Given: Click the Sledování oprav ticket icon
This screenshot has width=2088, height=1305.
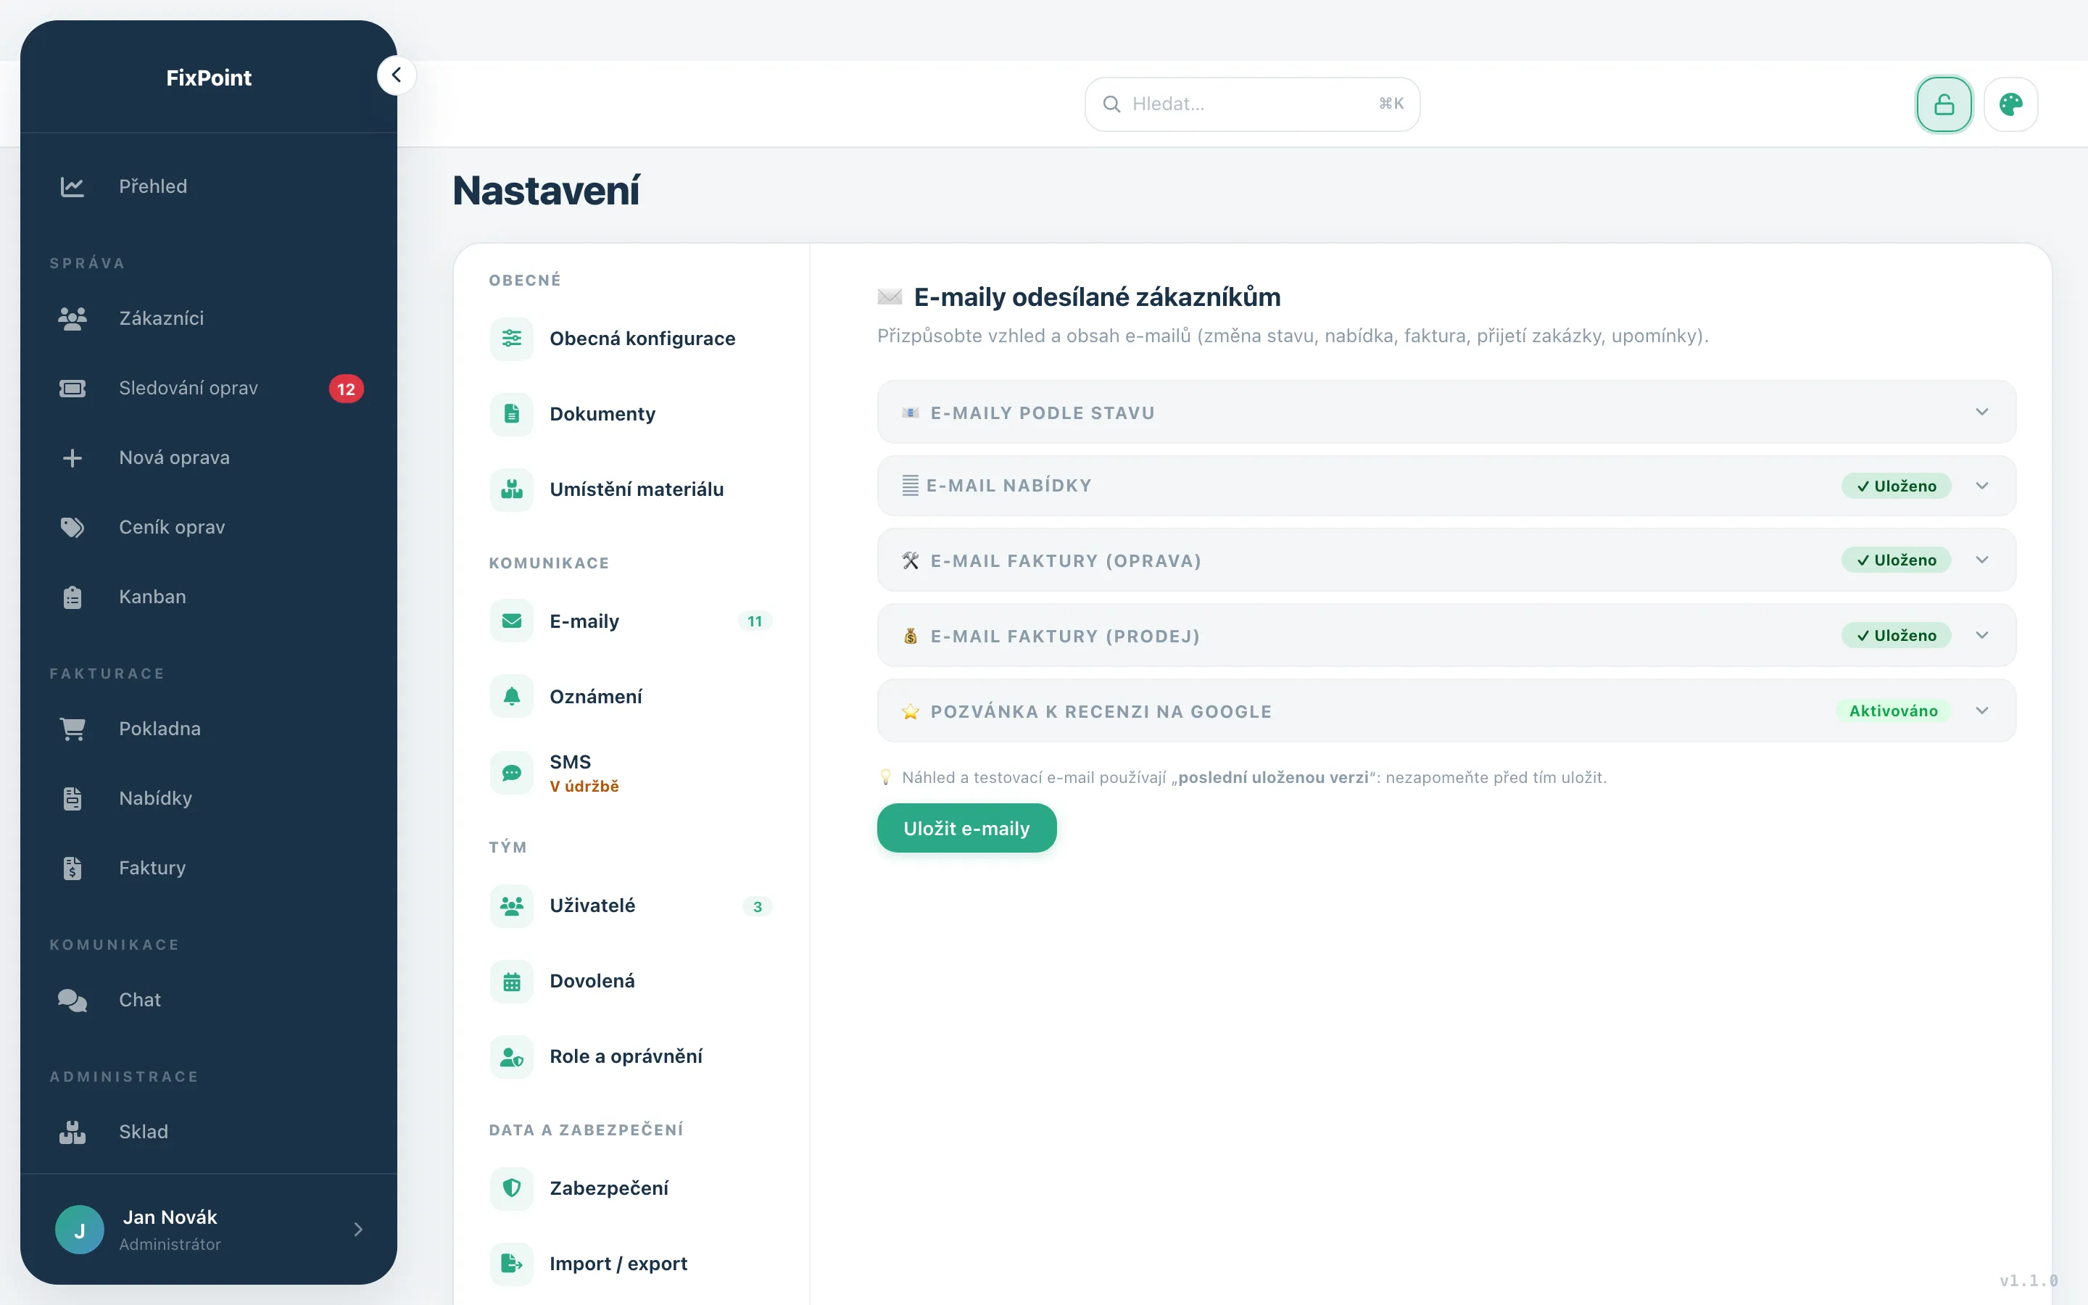Looking at the screenshot, I should point(72,389).
